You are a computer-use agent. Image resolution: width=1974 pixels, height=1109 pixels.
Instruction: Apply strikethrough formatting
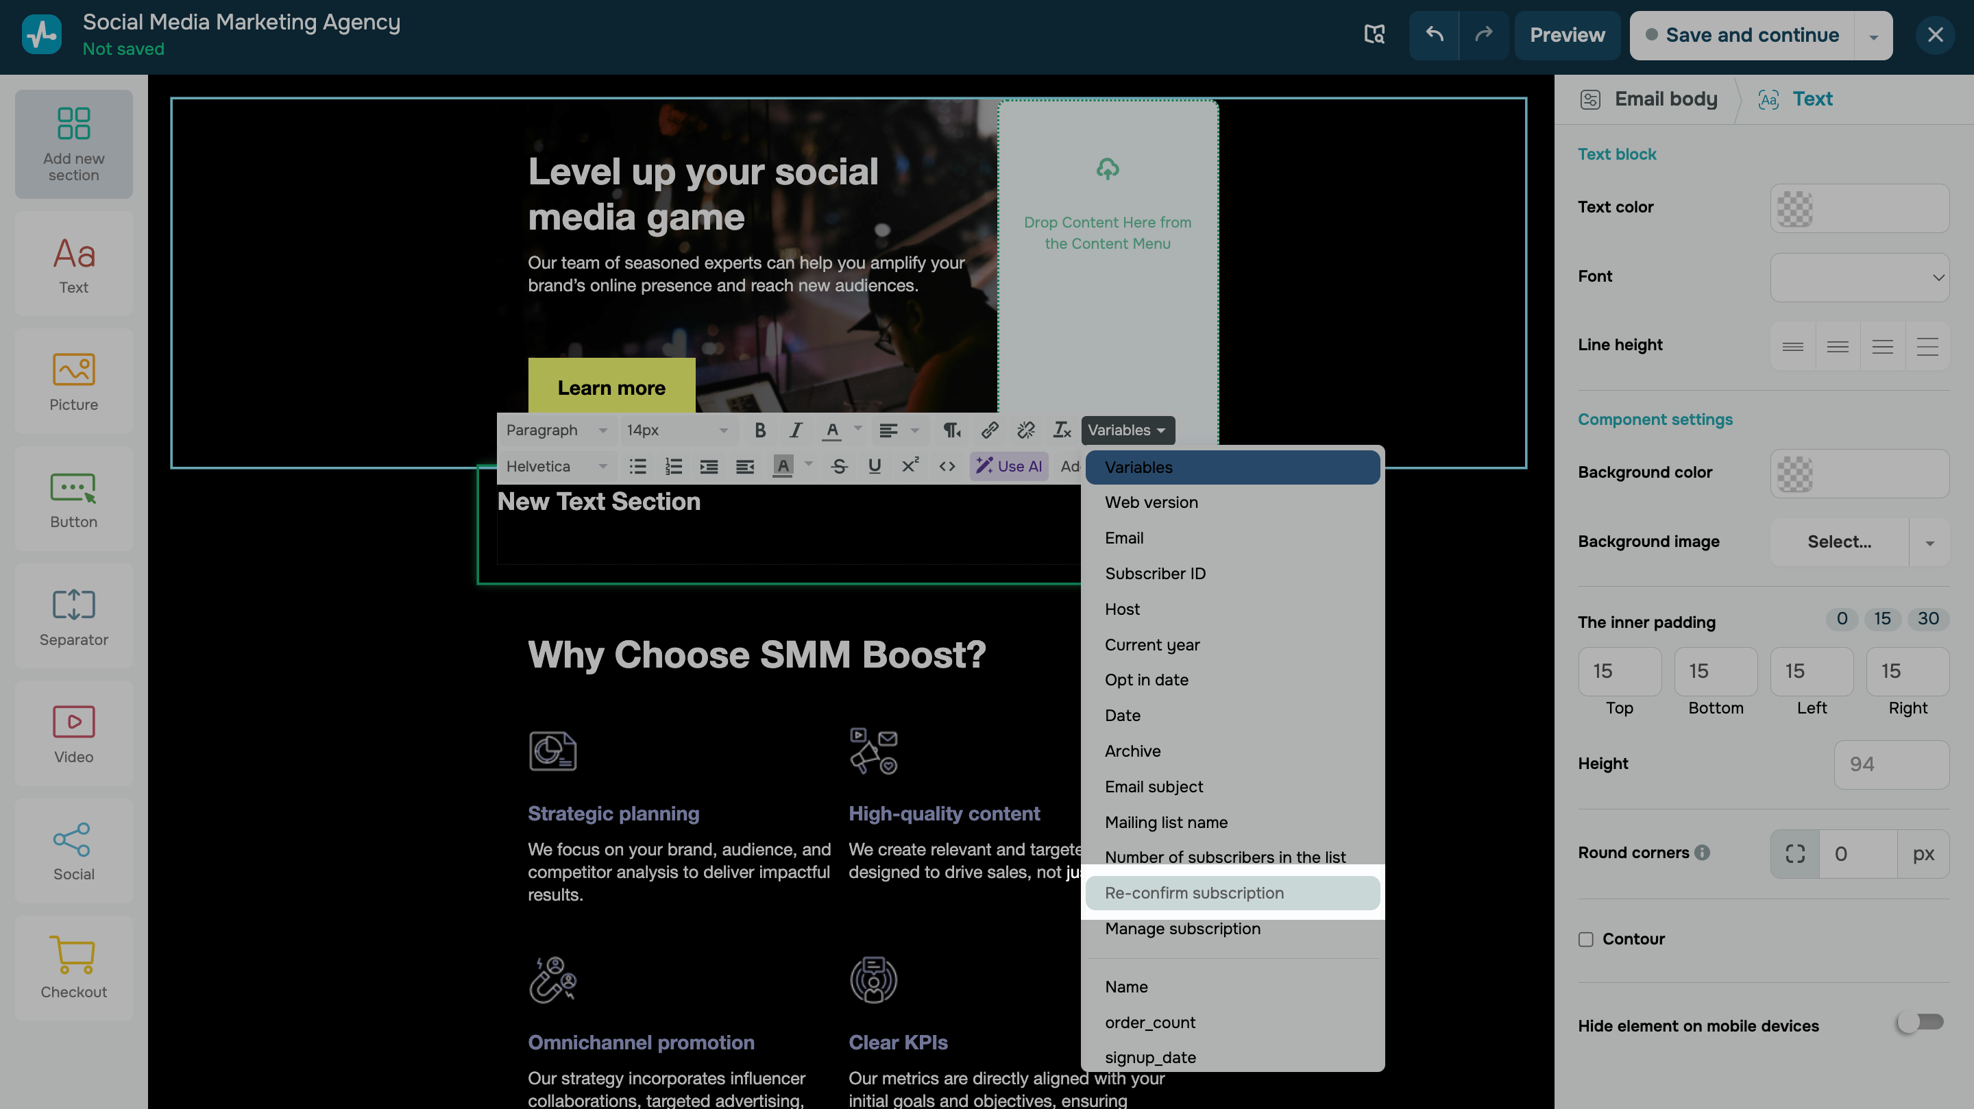pos(839,466)
